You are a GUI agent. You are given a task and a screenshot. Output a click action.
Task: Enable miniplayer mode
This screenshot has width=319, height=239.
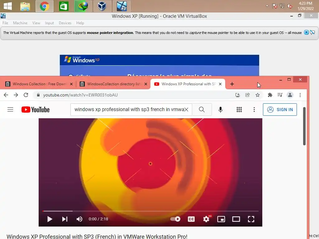click(221, 219)
